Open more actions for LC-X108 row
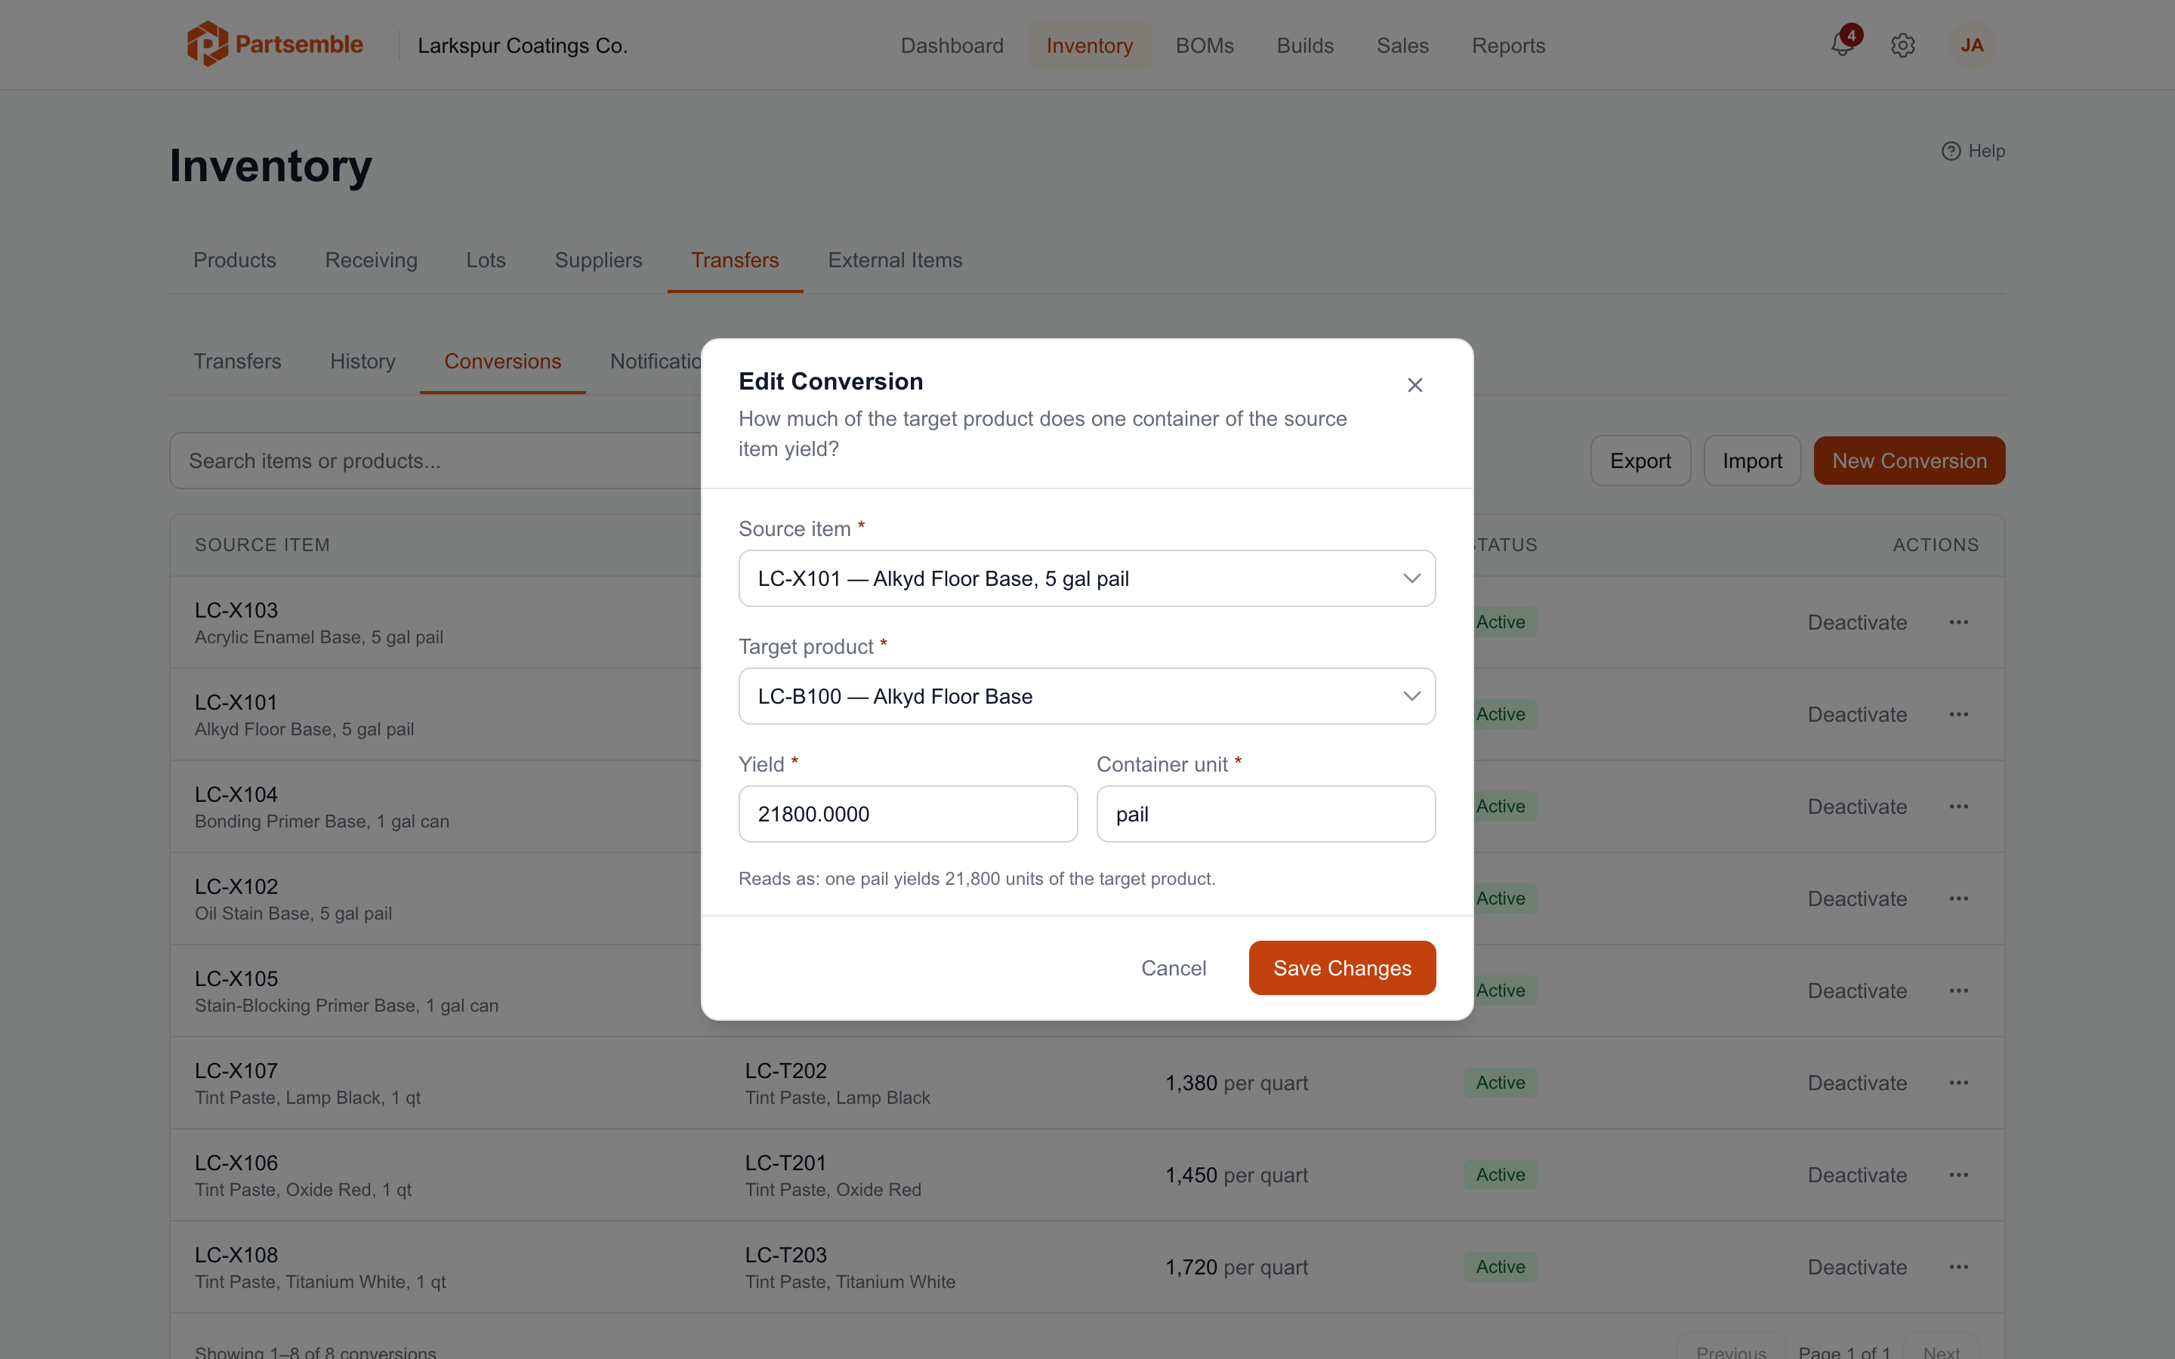The height and width of the screenshot is (1359, 2175). coord(1959,1268)
